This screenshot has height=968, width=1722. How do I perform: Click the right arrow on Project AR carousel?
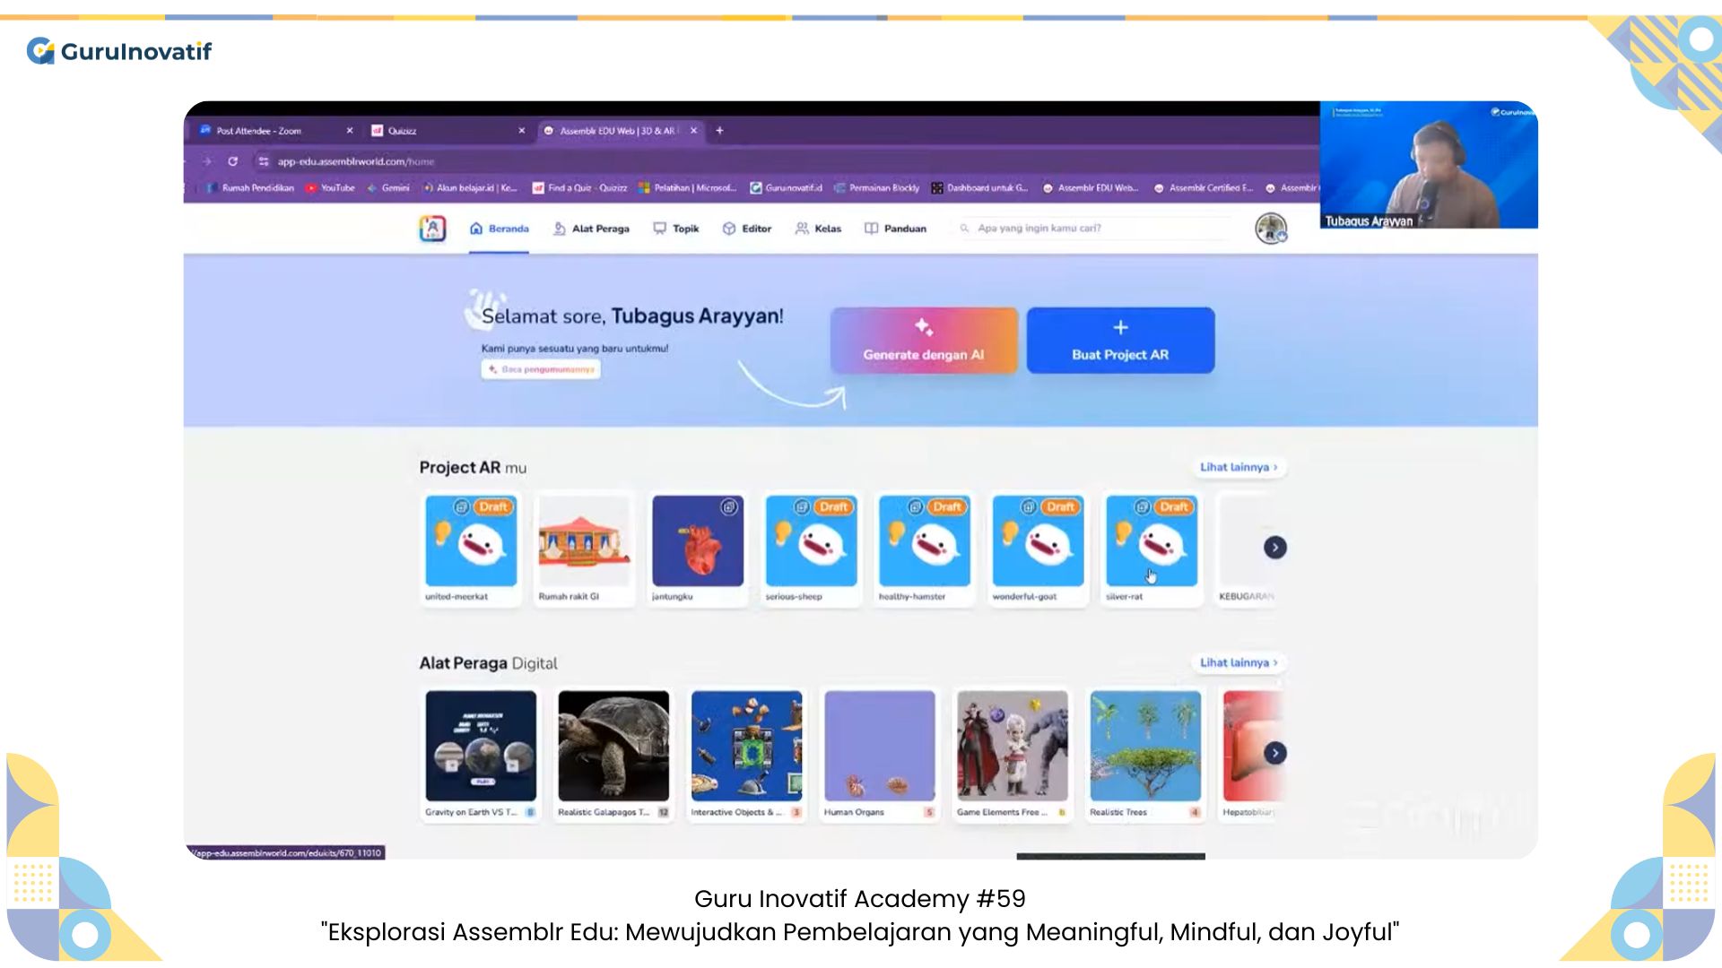(x=1275, y=547)
